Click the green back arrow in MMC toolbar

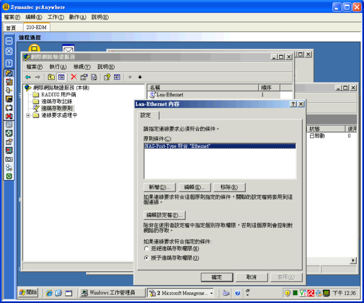click(28, 77)
